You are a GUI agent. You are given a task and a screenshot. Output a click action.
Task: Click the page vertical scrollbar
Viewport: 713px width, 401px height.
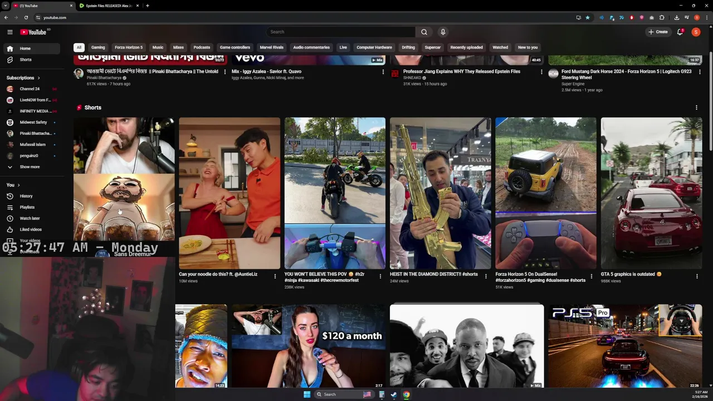coord(710,100)
